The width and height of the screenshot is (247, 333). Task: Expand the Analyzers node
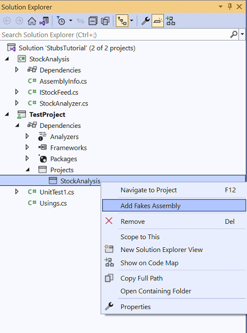(27, 136)
